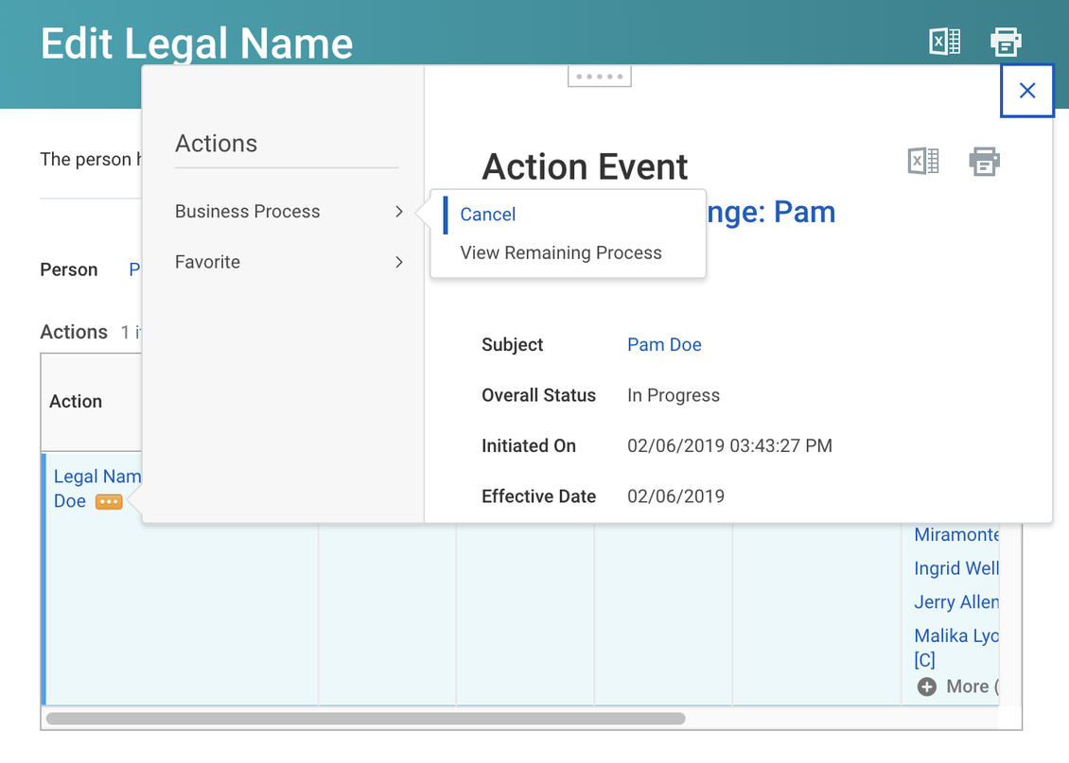Expand the Favorite chevron arrow
The image size is (1069, 763).
(399, 262)
